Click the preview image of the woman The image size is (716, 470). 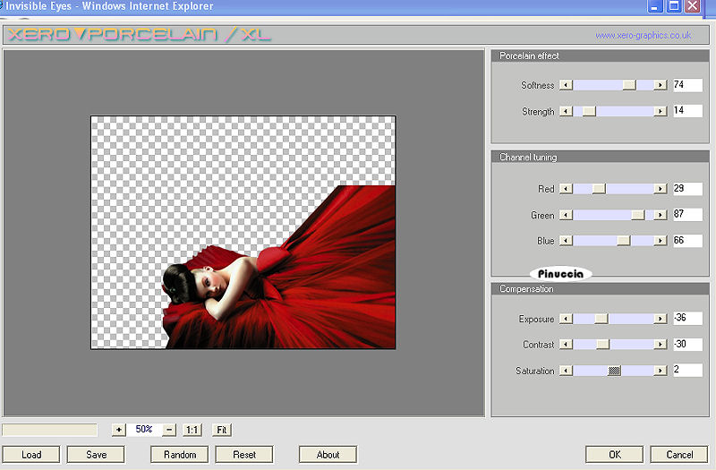click(243, 233)
